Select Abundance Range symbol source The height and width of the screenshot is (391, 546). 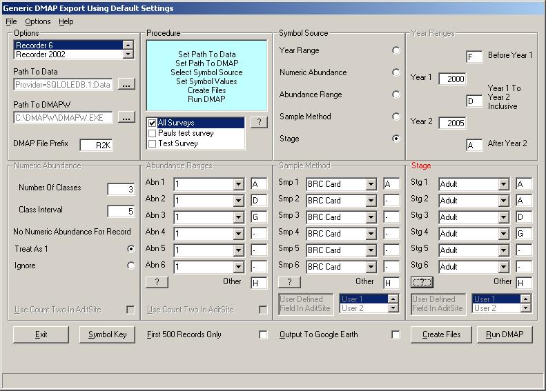[x=396, y=94]
